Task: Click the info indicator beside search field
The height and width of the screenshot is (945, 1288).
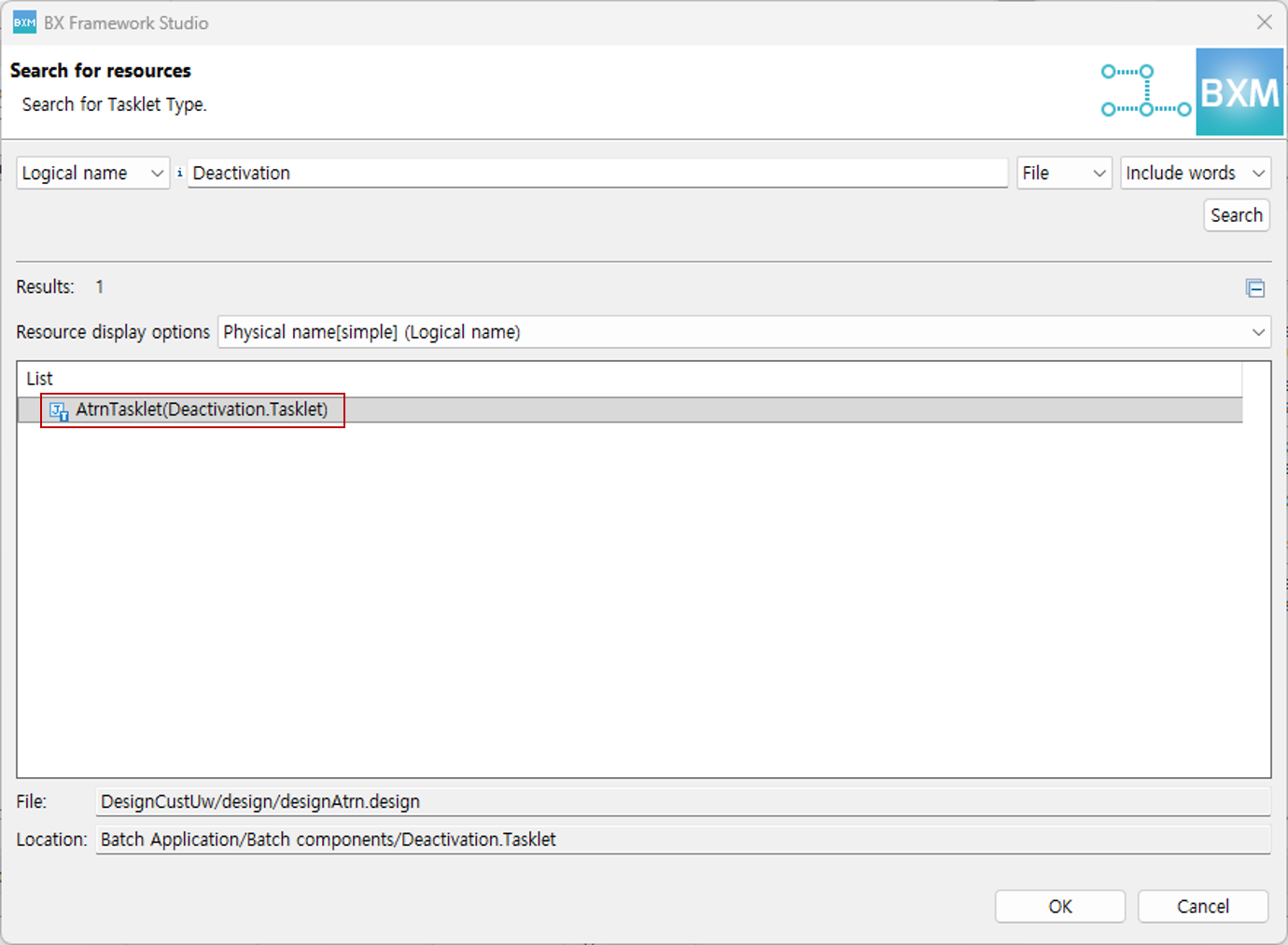Action: (x=179, y=173)
